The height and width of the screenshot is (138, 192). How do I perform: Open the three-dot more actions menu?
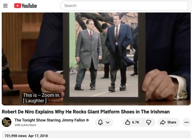coord(186,122)
